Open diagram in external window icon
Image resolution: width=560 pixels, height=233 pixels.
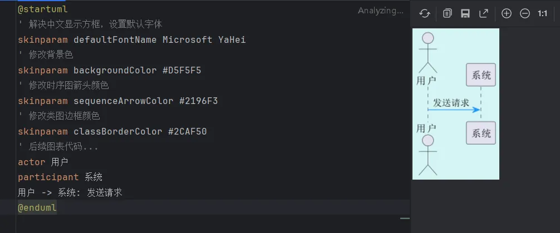pos(484,13)
